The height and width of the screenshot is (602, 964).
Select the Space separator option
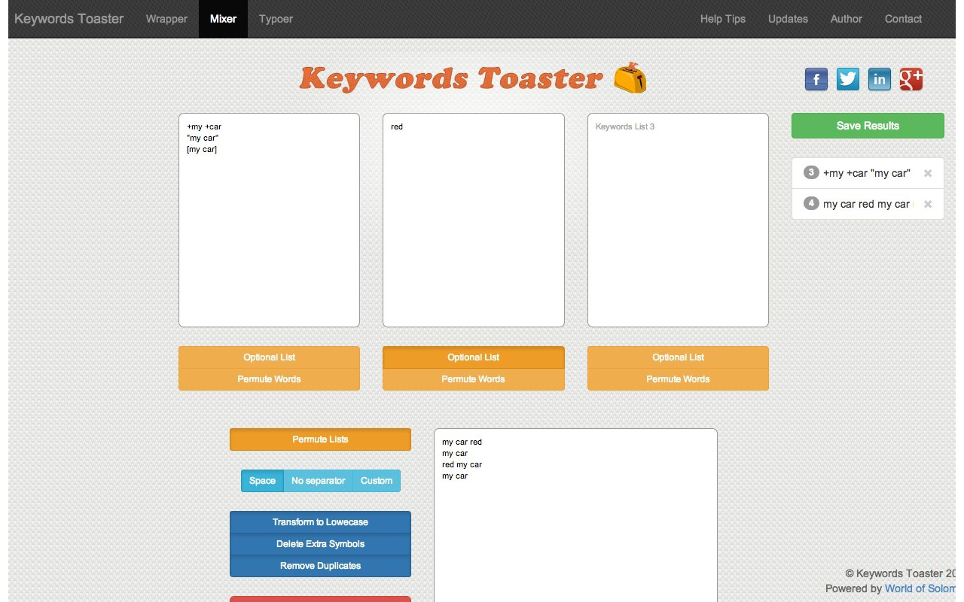click(262, 480)
